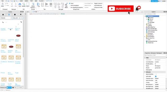Click Expand All Folds action
The image size is (167, 94).
point(98,5)
